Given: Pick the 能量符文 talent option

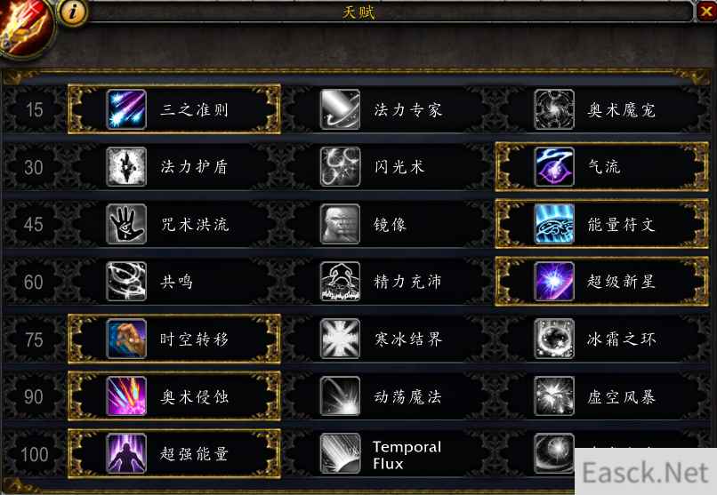Looking at the screenshot, I should [601, 224].
